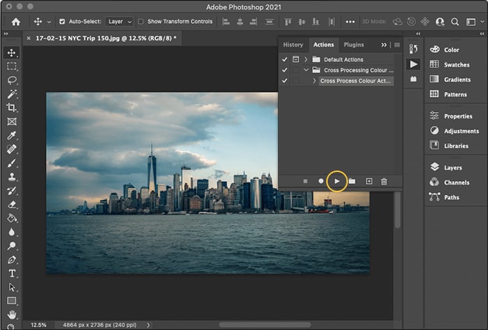Select the Magic Wand tool

[12, 94]
